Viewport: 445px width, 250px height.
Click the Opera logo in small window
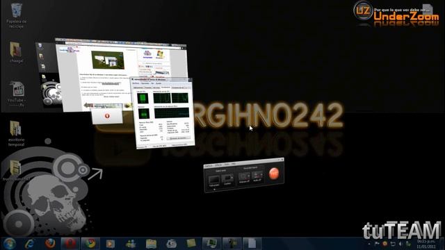click(107, 116)
